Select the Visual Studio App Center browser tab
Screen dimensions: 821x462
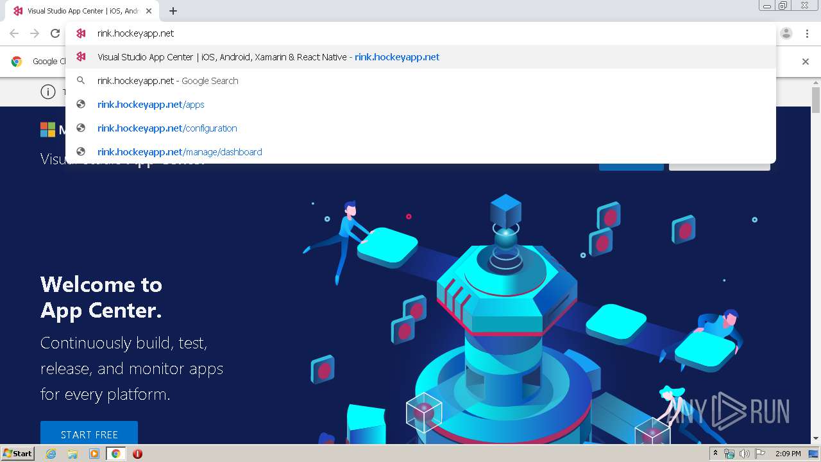click(83, 11)
